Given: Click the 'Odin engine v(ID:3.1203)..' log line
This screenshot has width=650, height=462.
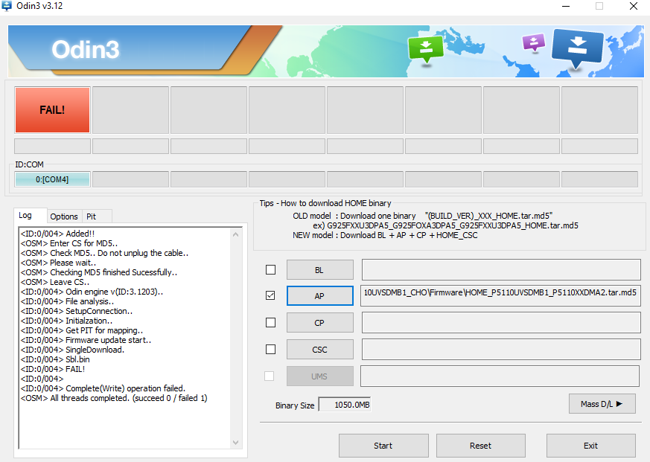Looking at the screenshot, I should (x=92, y=292).
